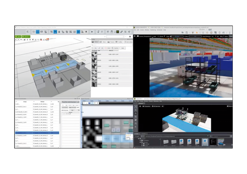Click the Import catalog button

[x=128, y=42]
